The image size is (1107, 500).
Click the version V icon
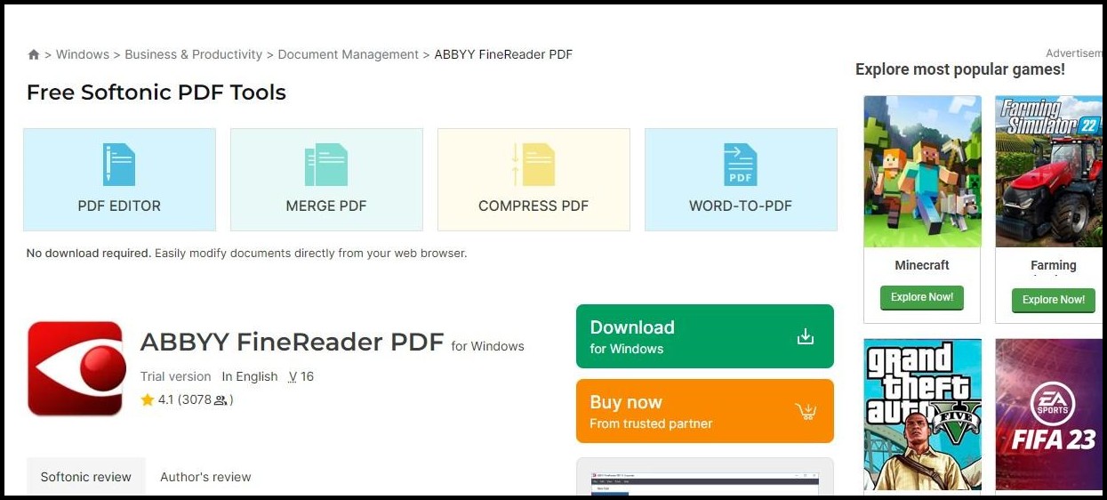[293, 377]
